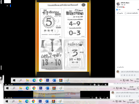
Task: Open network status on the 22:47 taskbar
Action: click(x=117, y=101)
